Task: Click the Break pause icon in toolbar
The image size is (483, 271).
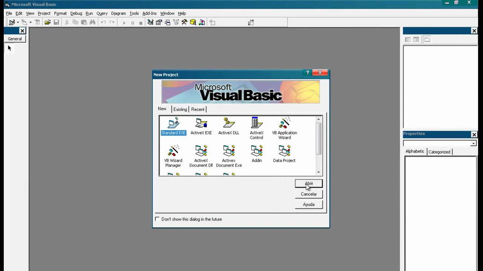Action: (132, 23)
